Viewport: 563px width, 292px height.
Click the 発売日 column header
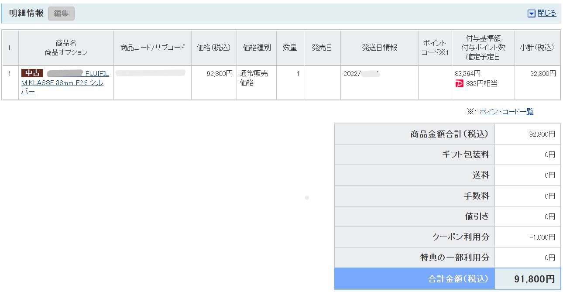(322, 48)
